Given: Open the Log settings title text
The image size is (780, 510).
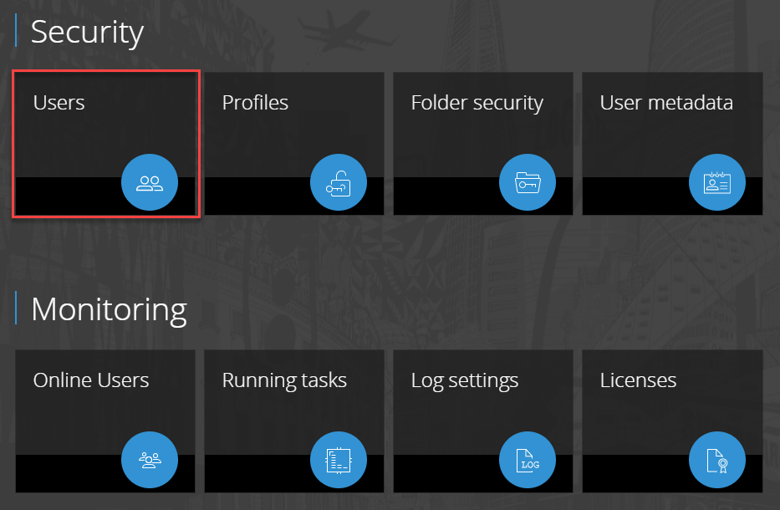Looking at the screenshot, I should coord(465,380).
